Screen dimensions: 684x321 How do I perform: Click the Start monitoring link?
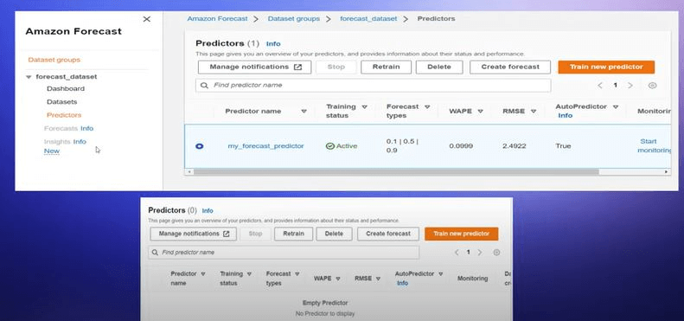point(654,146)
